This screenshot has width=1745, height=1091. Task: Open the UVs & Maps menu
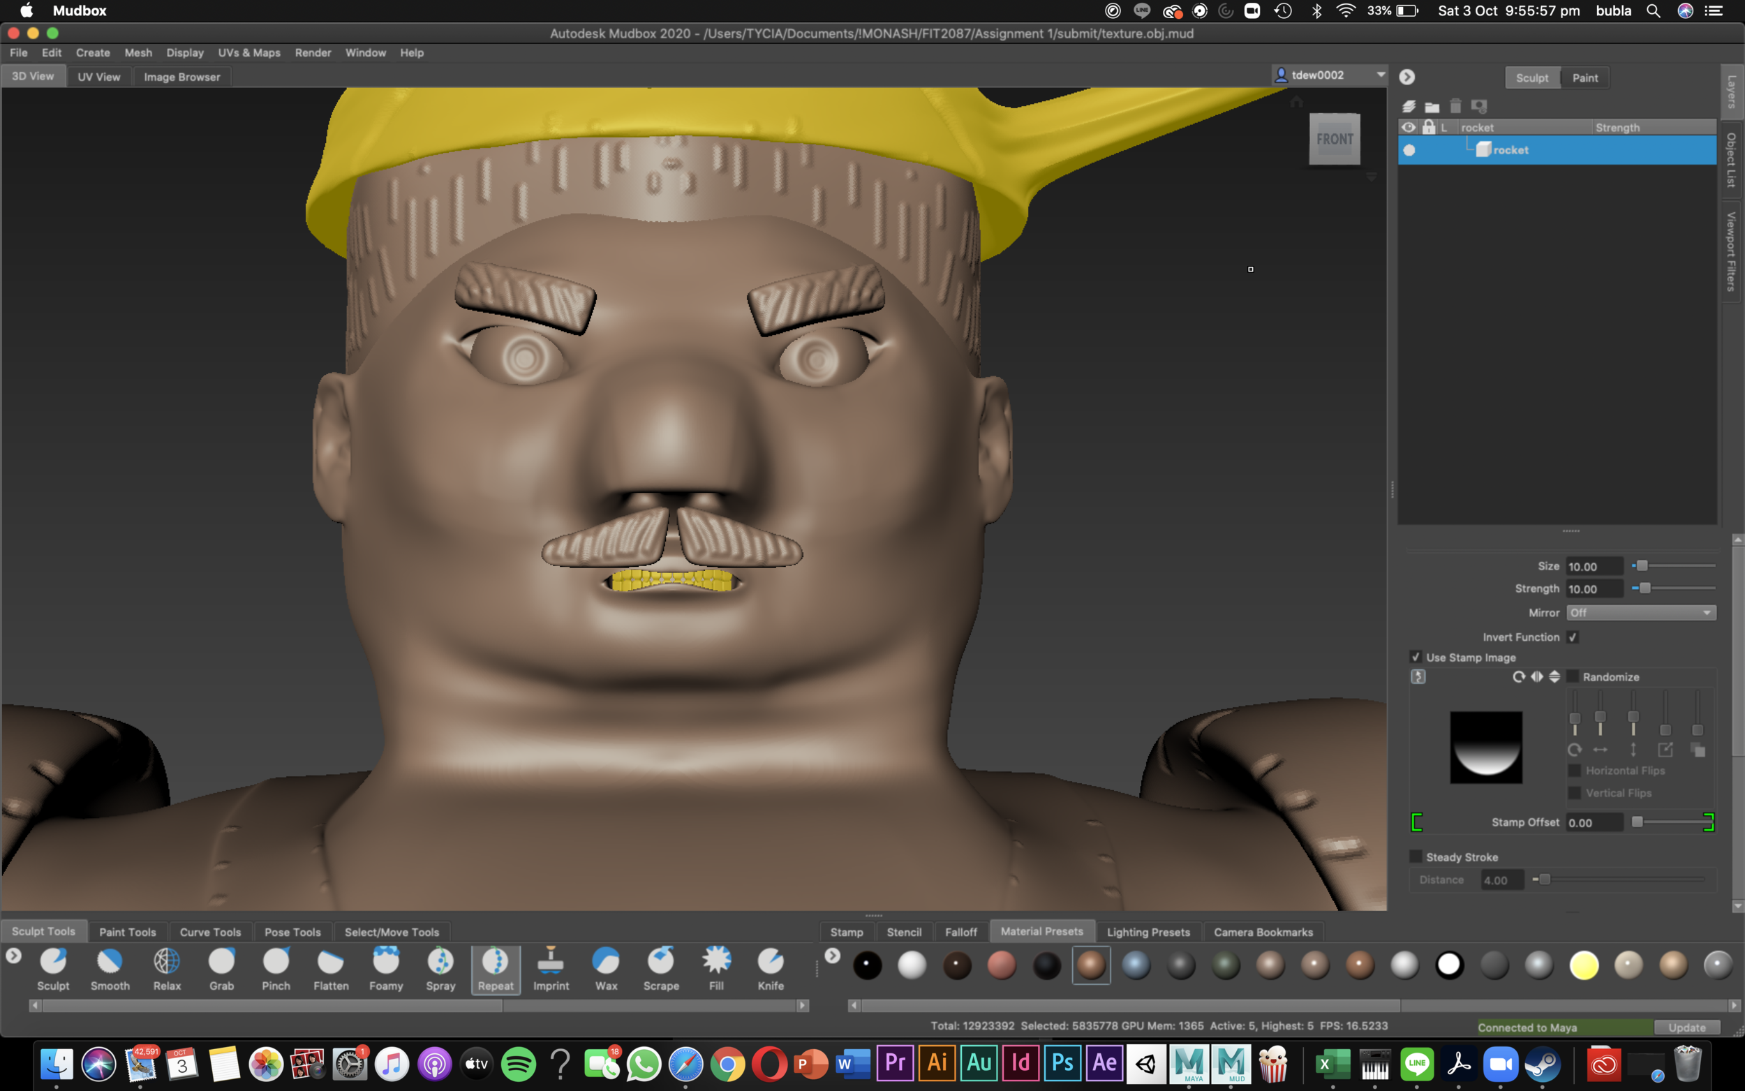pos(249,52)
